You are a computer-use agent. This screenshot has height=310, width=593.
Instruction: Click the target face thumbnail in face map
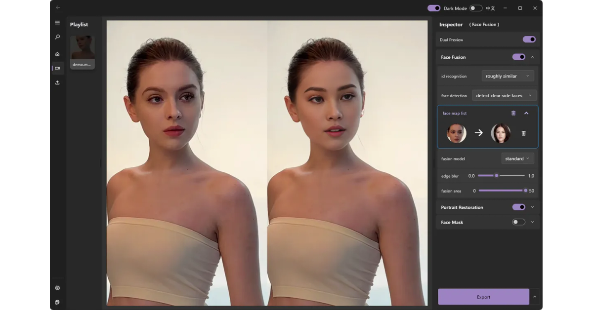(x=501, y=133)
